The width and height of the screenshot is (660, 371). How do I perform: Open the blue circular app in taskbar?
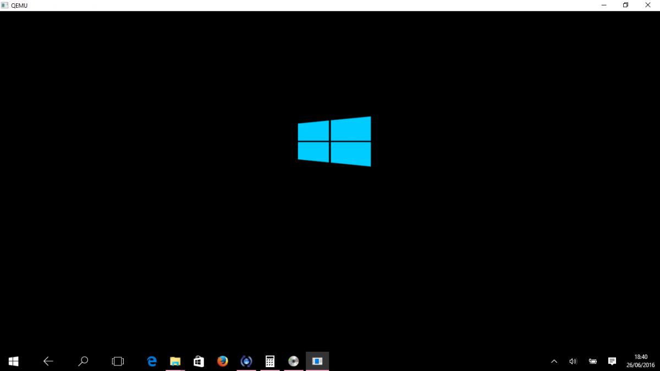tap(246, 361)
